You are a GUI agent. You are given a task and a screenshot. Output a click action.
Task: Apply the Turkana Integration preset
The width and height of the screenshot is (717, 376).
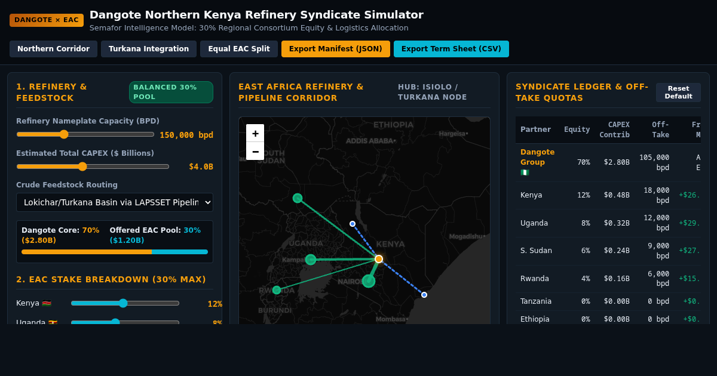[149, 49]
